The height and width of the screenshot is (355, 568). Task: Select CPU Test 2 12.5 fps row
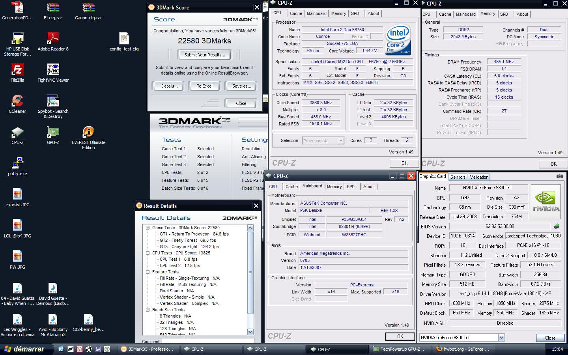point(179,265)
